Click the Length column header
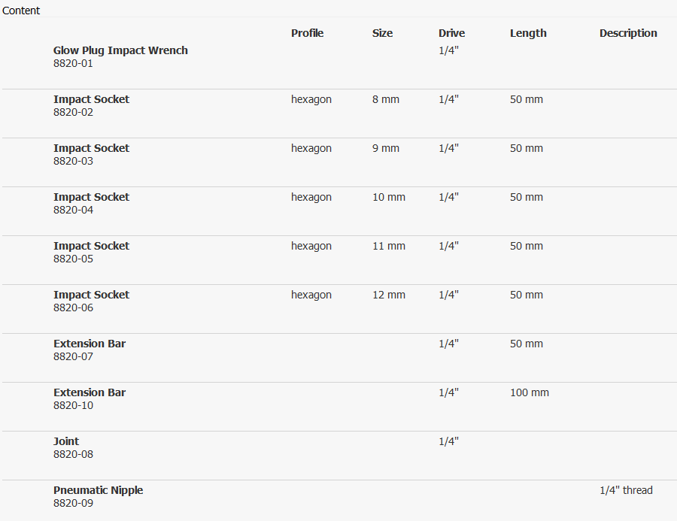Image resolution: width=677 pixels, height=521 pixels. click(x=528, y=33)
